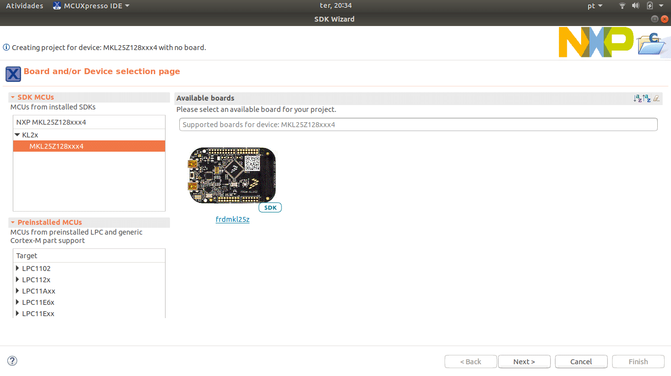Collapse the Preinstalled MCUs section

(x=13, y=222)
